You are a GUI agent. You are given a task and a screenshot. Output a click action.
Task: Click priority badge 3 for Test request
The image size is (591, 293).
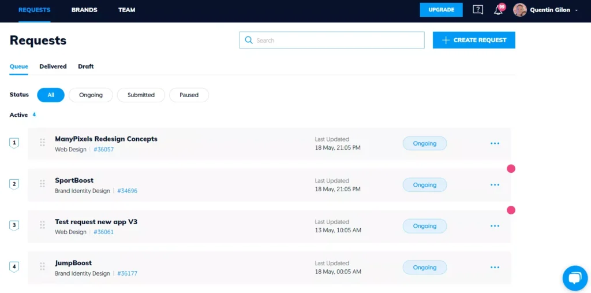[14, 226]
